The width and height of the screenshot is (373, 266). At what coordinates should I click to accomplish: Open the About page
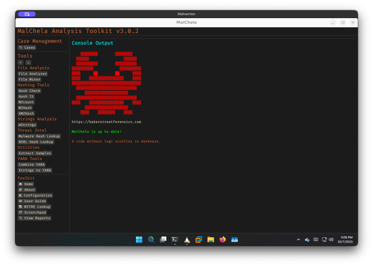(27, 190)
